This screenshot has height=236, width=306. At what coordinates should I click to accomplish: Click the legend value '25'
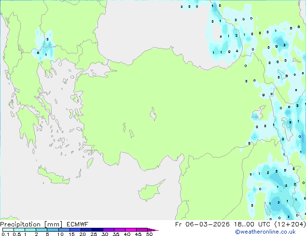[94, 234]
